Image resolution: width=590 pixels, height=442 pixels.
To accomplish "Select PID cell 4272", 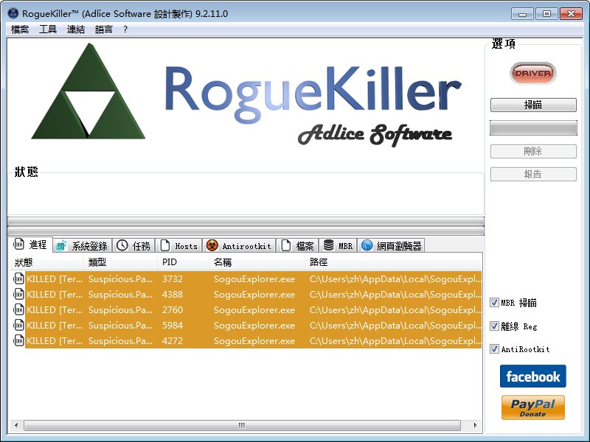I will point(173,340).
